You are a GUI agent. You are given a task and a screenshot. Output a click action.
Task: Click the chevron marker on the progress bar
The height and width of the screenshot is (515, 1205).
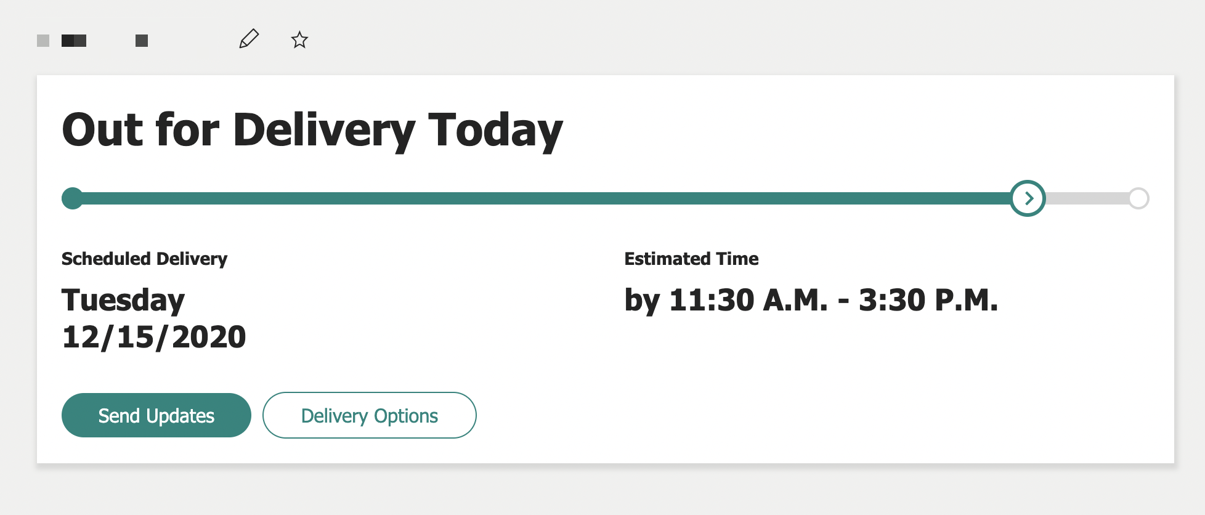pos(1028,198)
